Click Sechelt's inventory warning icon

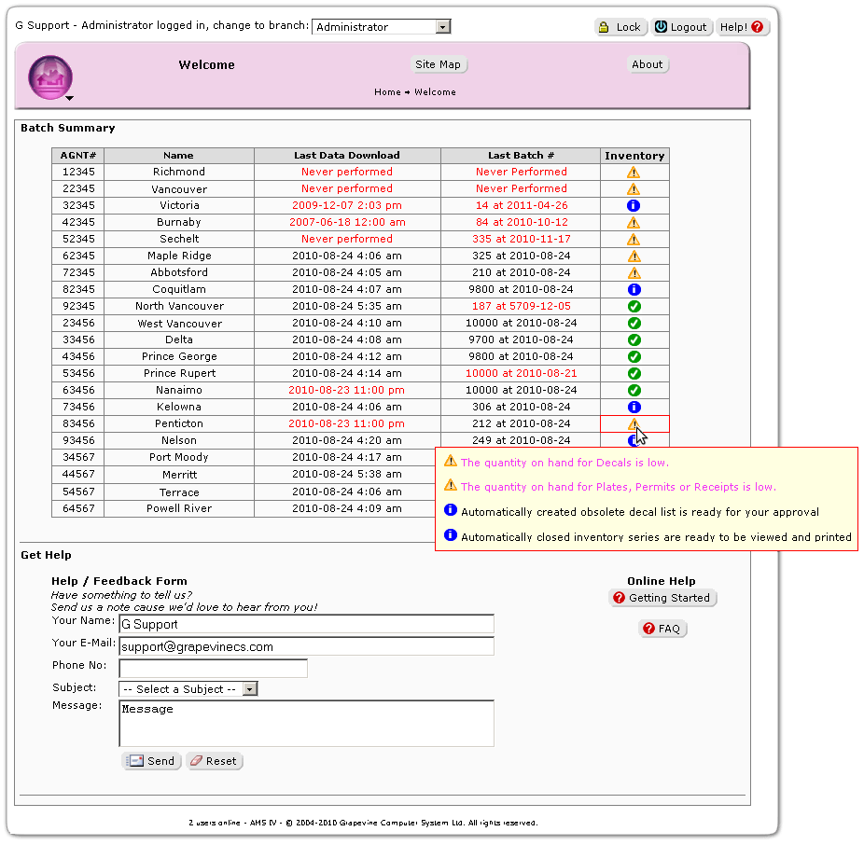pyautogui.click(x=634, y=240)
